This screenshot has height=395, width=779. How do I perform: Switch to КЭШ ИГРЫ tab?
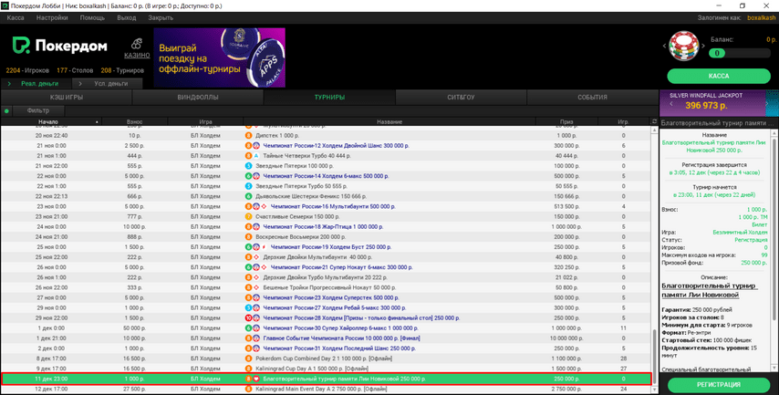67,98
